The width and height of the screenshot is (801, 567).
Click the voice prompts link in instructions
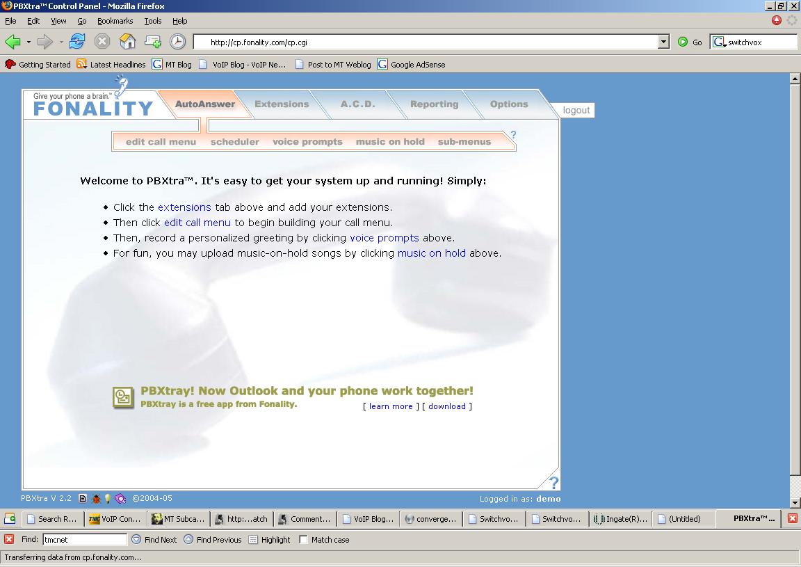[384, 238]
